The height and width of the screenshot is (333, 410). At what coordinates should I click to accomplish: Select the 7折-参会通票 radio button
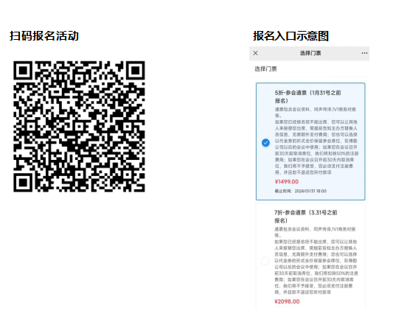click(265, 261)
